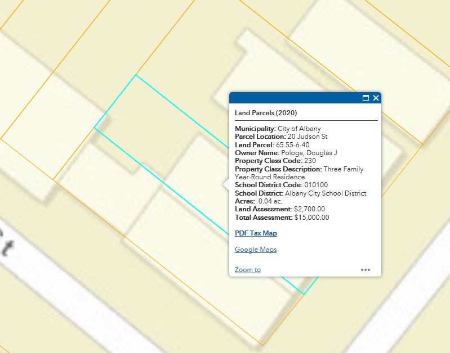The height and width of the screenshot is (353, 450).
Task: Open the PDF Tax Map link
Action: (256, 233)
